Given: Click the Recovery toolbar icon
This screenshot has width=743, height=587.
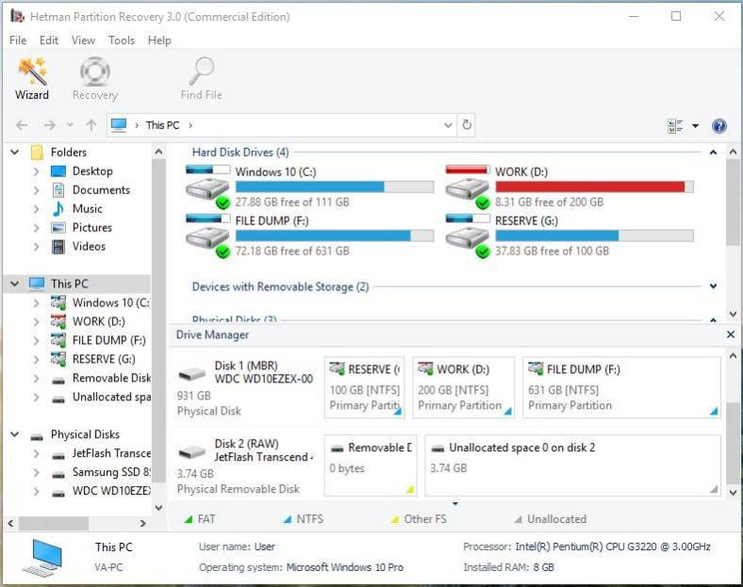Looking at the screenshot, I should click(x=95, y=78).
